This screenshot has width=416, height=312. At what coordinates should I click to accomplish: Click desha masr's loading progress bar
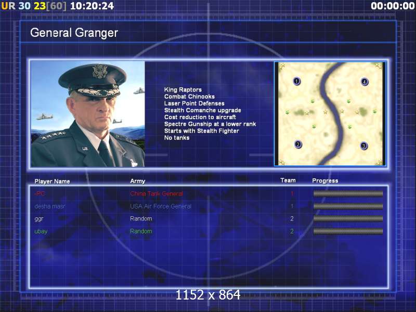click(348, 206)
